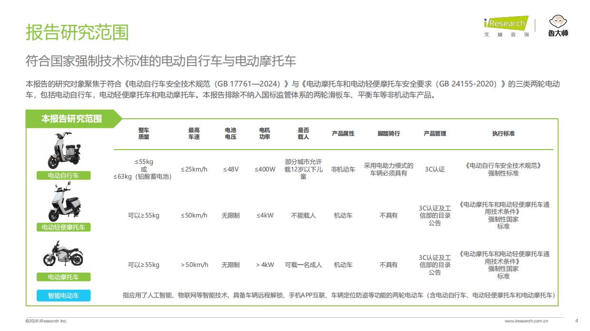
Task: Click the 电机功率 column header
Action: coord(265,133)
